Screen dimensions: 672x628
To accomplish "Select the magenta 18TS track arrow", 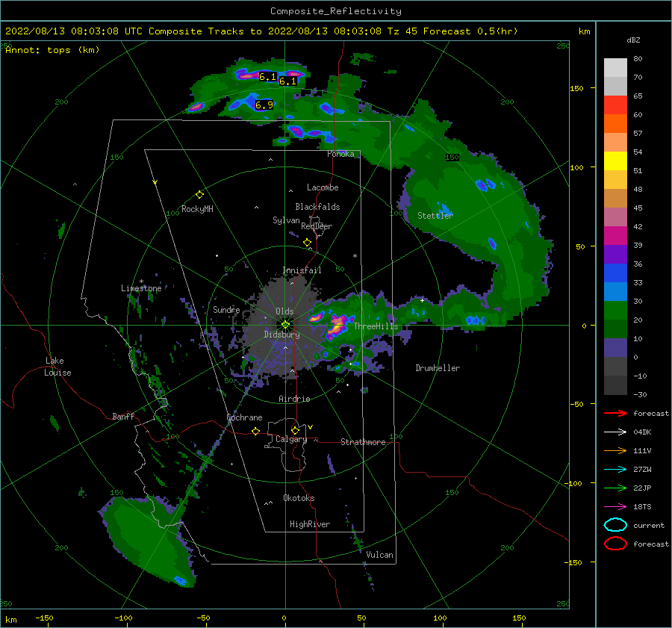I will click(x=615, y=507).
